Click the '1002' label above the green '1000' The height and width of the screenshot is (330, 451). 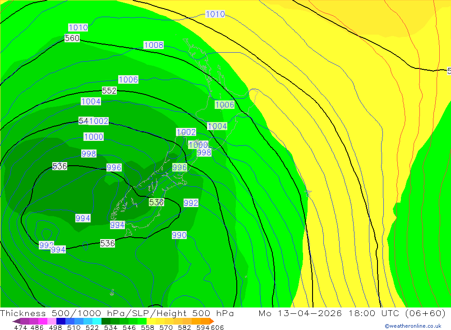coord(186,132)
